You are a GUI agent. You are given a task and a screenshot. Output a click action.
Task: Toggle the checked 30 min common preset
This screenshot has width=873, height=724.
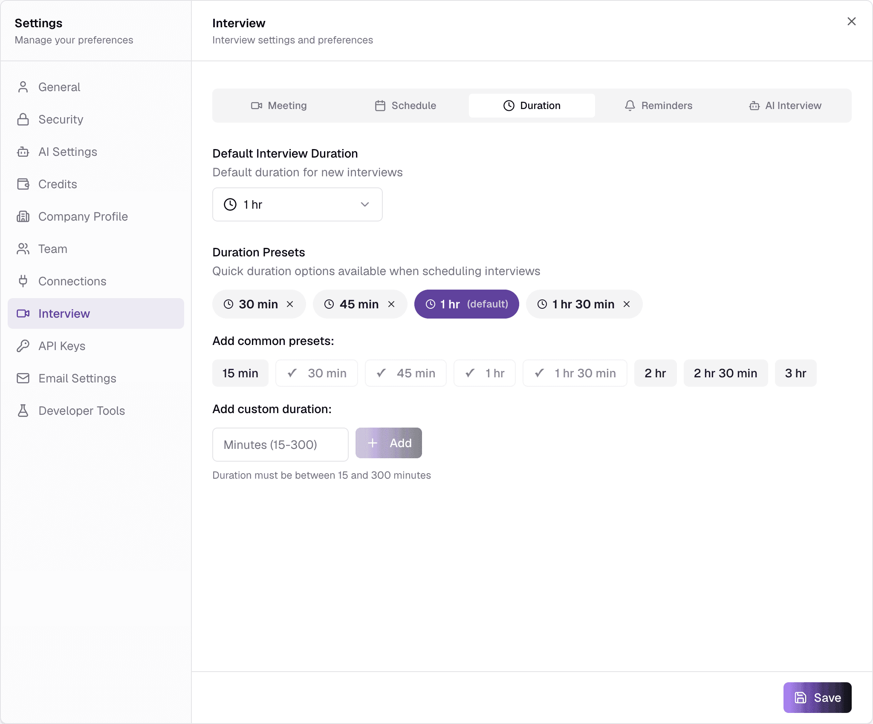coord(317,373)
